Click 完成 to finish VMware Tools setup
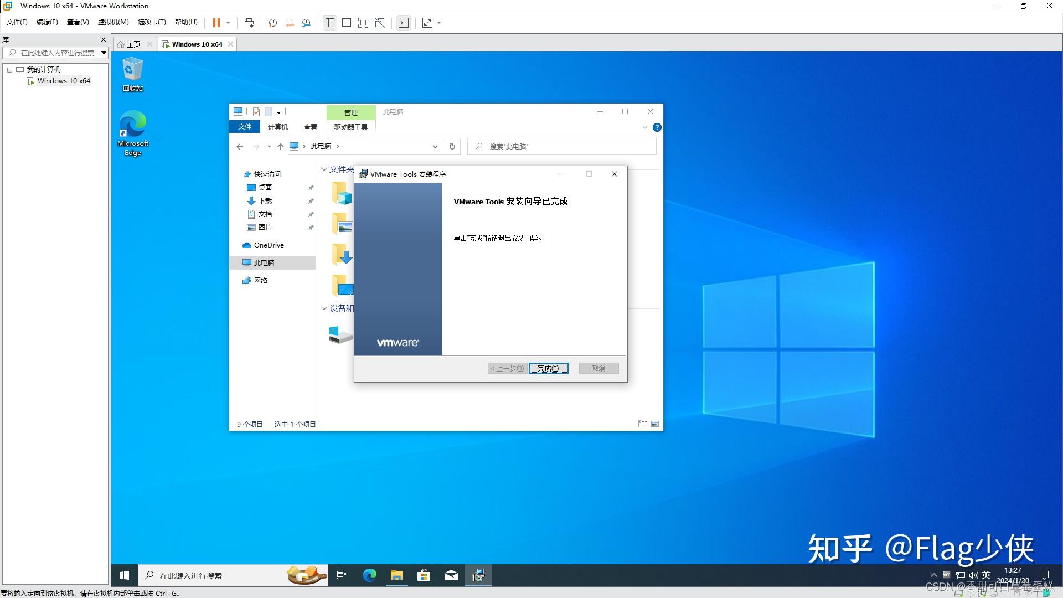This screenshot has width=1063, height=598. pyautogui.click(x=548, y=368)
